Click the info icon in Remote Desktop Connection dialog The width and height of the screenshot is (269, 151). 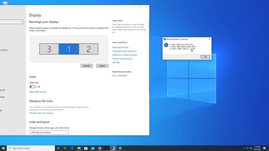pyautogui.click(x=166, y=45)
